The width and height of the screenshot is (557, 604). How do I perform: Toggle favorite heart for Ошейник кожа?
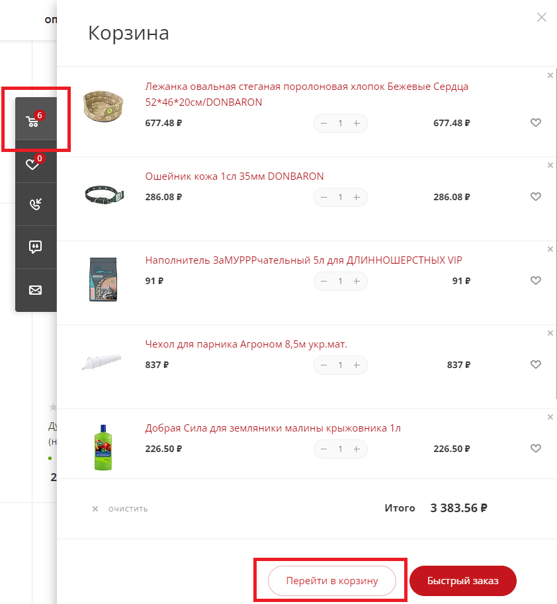[536, 197]
